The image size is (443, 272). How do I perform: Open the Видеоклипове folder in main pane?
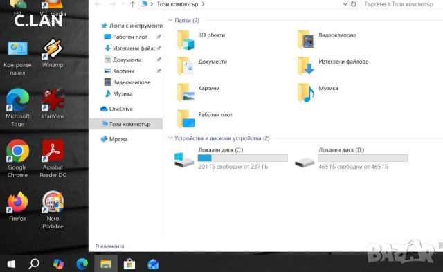point(326,40)
